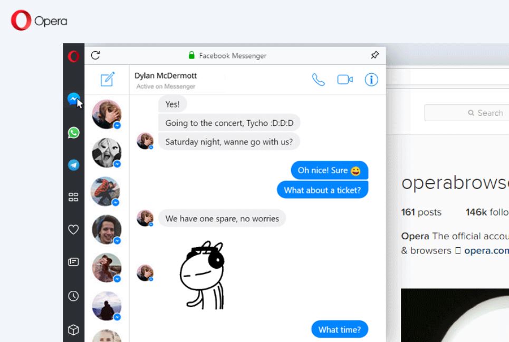Select the first contact avatar in the list
Image resolution: width=509 pixels, height=342 pixels.
107,114
